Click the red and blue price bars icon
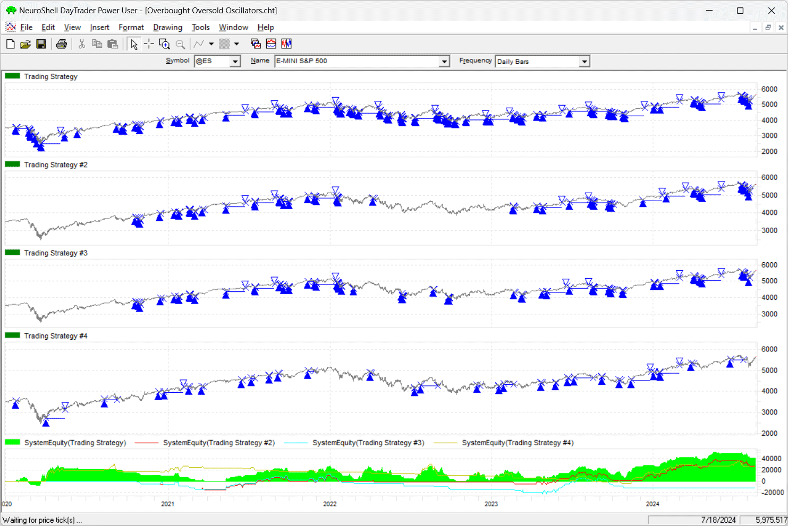Image resolution: width=788 pixels, height=526 pixels. tap(286, 44)
